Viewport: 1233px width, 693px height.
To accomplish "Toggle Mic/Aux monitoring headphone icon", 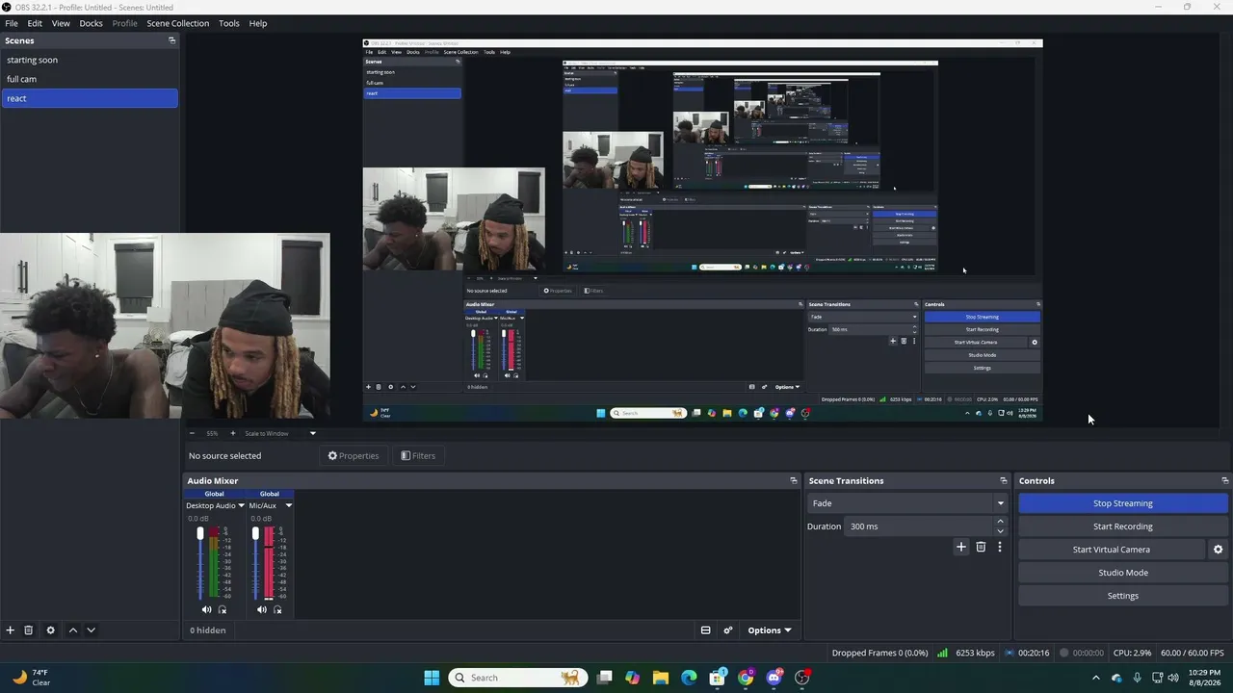I will (277, 609).
